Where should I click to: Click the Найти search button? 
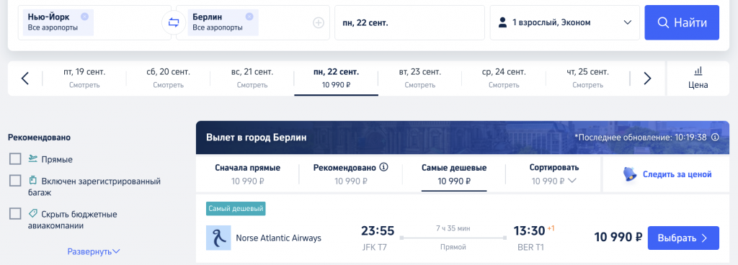point(682,22)
